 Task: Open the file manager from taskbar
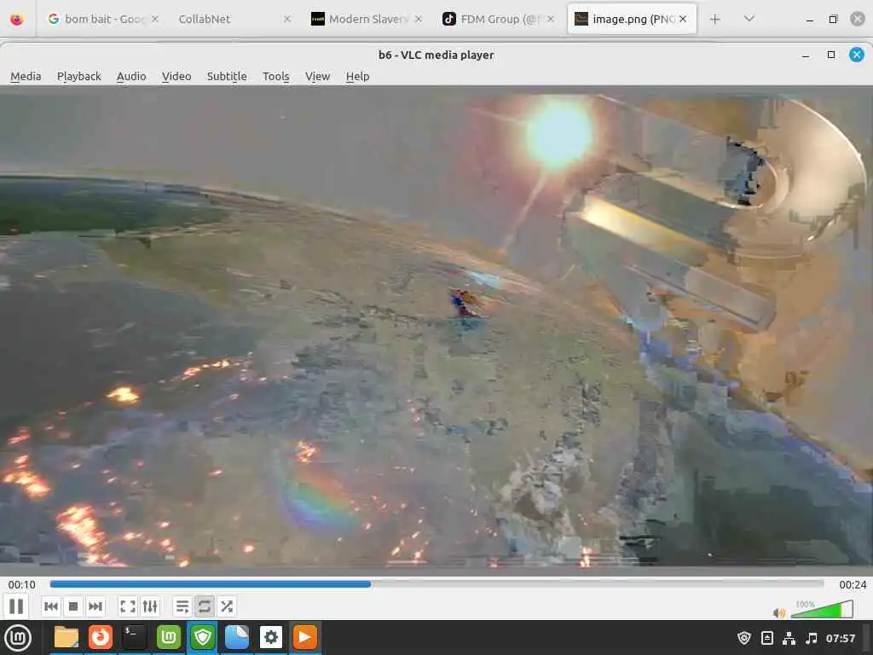(x=66, y=637)
